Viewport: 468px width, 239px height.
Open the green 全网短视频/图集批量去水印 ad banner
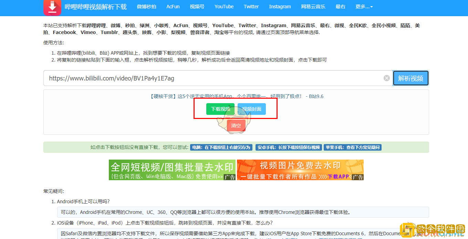[x=172, y=170]
